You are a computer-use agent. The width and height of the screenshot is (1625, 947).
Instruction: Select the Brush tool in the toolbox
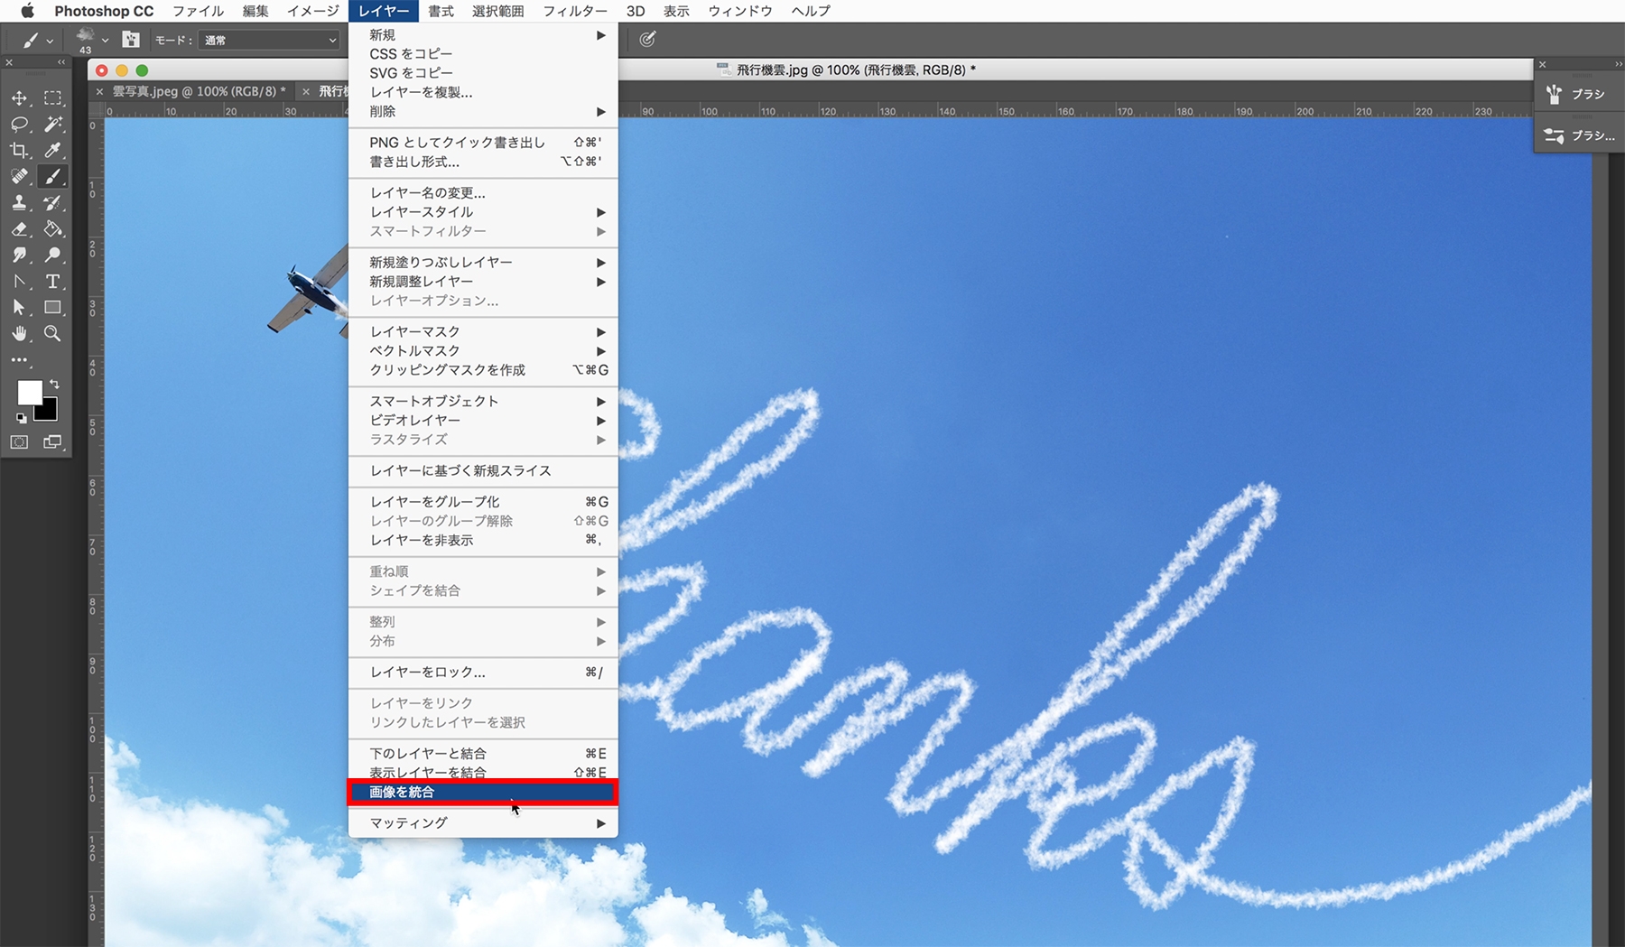coord(53,176)
